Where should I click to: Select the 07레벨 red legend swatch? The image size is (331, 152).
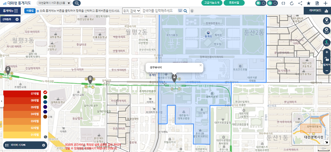click(x=22, y=93)
